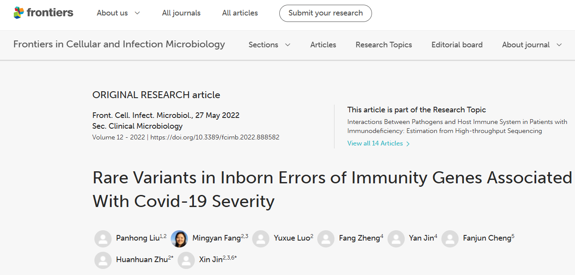Open Xin Jin's avatar icon
575x275 pixels.
pyautogui.click(x=186, y=260)
